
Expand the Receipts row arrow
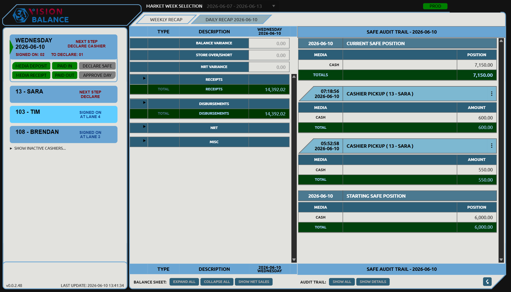click(144, 78)
